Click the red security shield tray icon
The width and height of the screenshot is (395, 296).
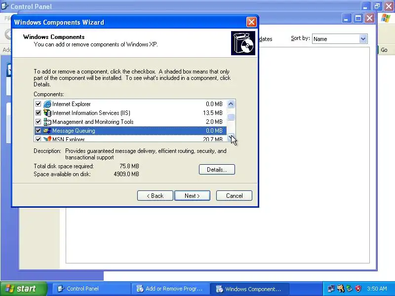[x=358, y=289]
